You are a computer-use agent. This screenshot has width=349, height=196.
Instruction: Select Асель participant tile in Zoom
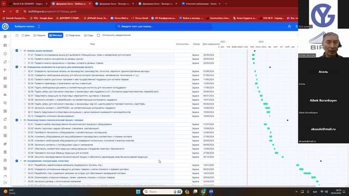(x=323, y=72)
